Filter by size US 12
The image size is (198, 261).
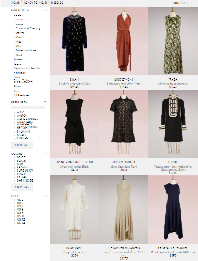point(21,219)
